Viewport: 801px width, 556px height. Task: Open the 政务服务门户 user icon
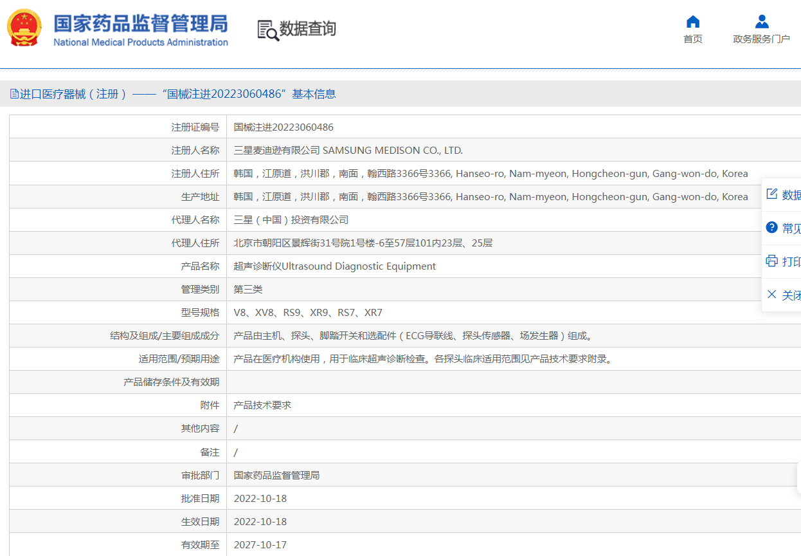(762, 21)
